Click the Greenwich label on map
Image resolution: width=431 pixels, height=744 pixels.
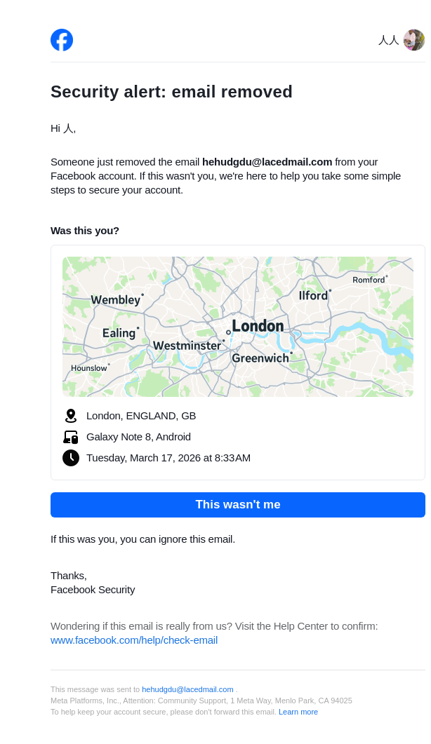(x=260, y=358)
